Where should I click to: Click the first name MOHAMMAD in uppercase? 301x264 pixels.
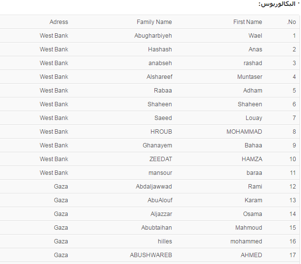click(244, 132)
